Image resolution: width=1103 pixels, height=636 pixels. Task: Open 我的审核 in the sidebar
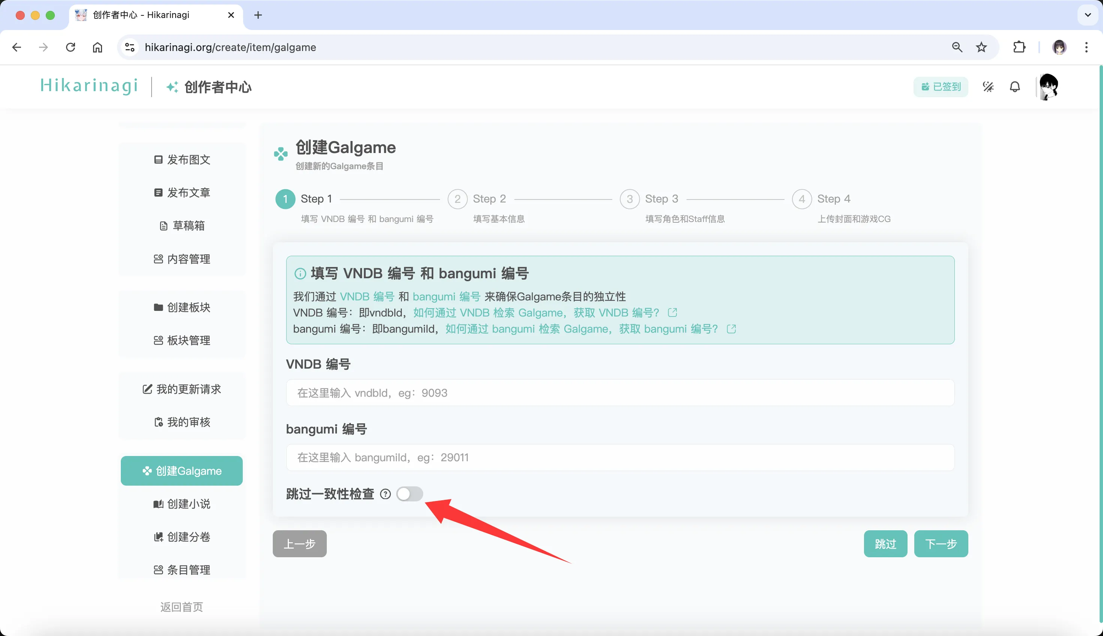(182, 422)
